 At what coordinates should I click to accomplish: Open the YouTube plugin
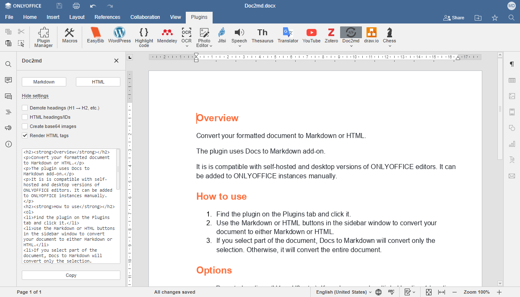tap(312, 35)
